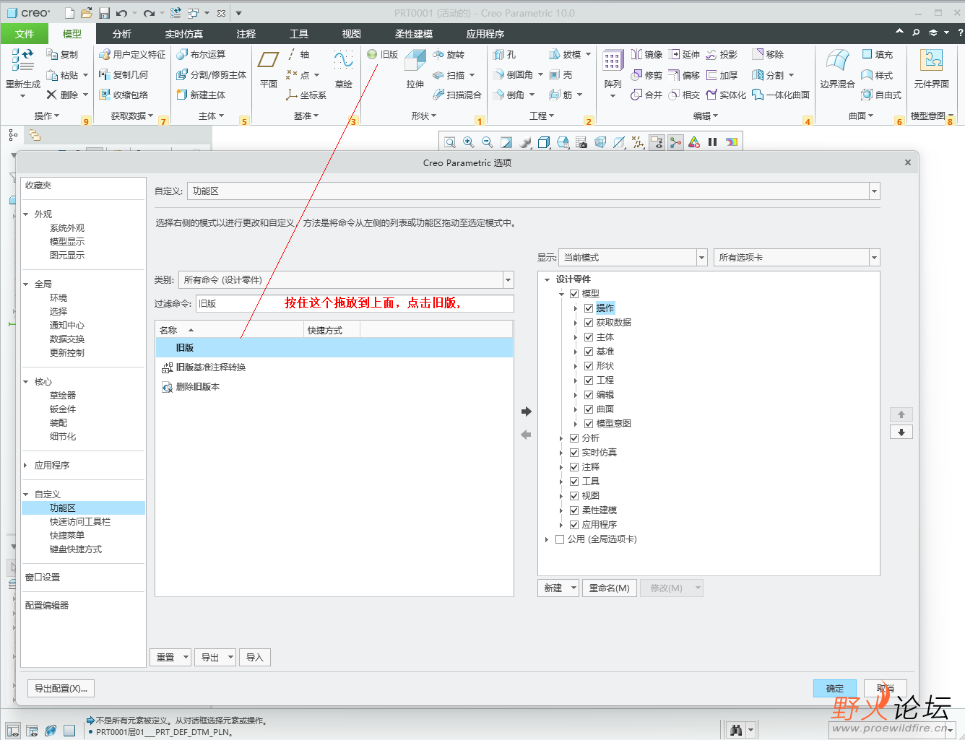965x740 pixels.
Task: Toggle the 形状 group checkbox
Action: 589,366
